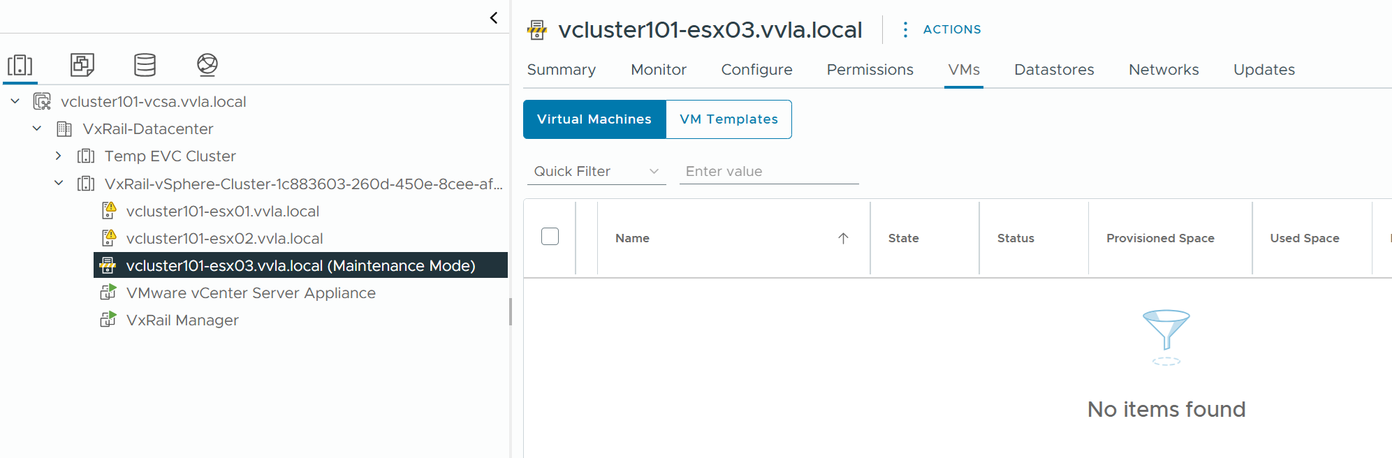Image resolution: width=1392 pixels, height=458 pixels.
Task: Open the Hosts and Clusters inventory view
Action: click(x=20, y=65)
